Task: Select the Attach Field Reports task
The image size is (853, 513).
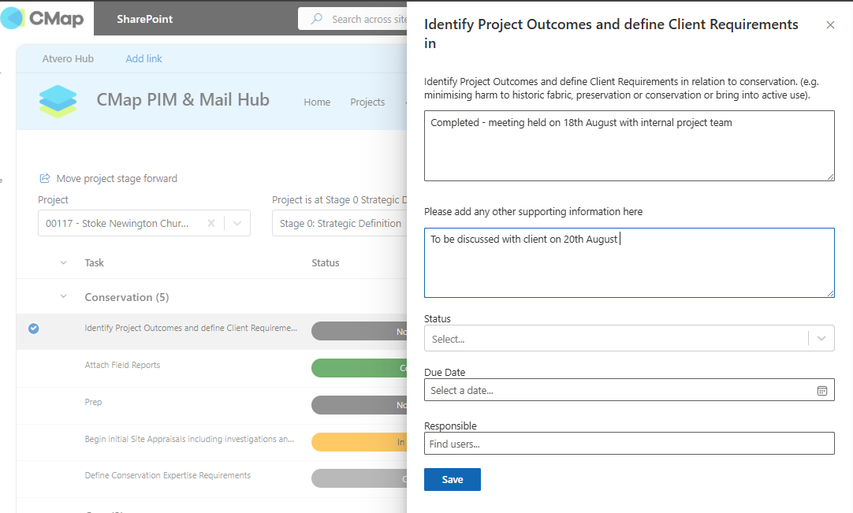Action: coord(122,365)
